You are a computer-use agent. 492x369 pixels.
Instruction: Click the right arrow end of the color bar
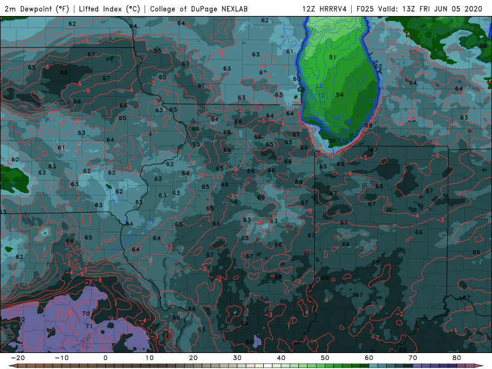pyautogui.click(x=479, y=366)
